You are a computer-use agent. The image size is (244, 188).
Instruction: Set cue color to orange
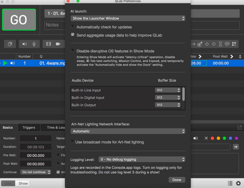point(218,138)
